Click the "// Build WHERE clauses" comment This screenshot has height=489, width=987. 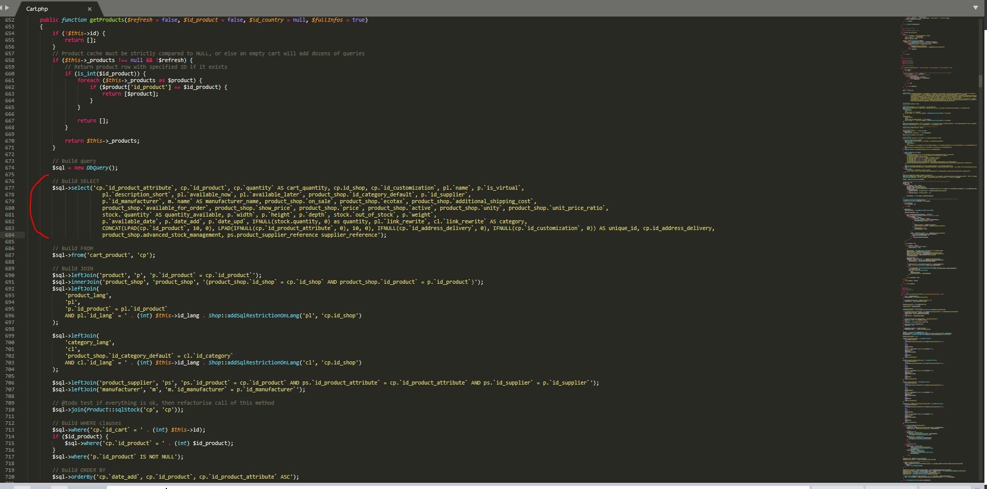86,423
